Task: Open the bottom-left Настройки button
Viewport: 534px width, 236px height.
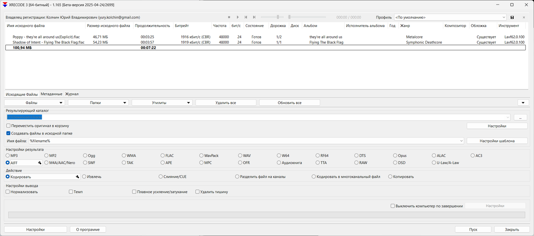Action: click(x=35, y=229)
